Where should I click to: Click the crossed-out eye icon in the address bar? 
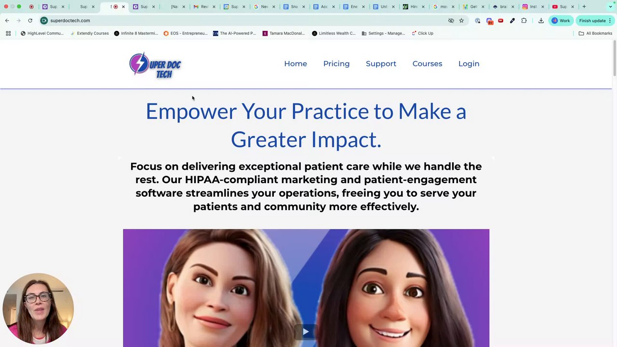[451, 21]
